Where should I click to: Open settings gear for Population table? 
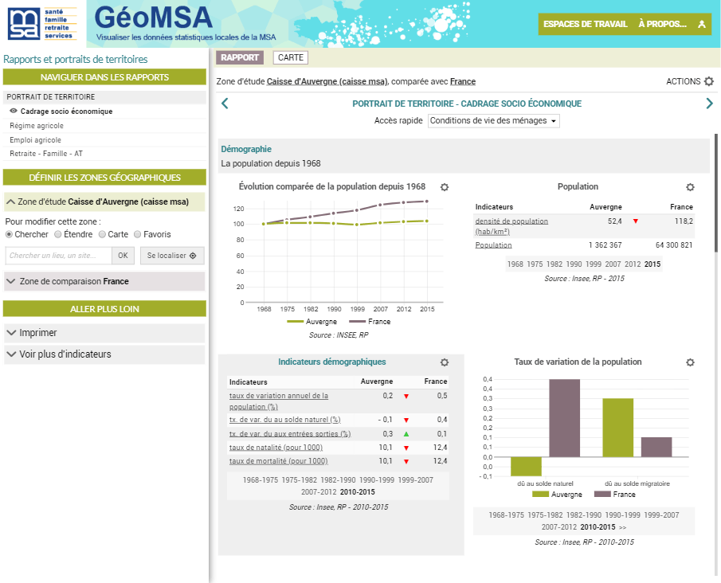pyautogui.click(x=690, y=187)
